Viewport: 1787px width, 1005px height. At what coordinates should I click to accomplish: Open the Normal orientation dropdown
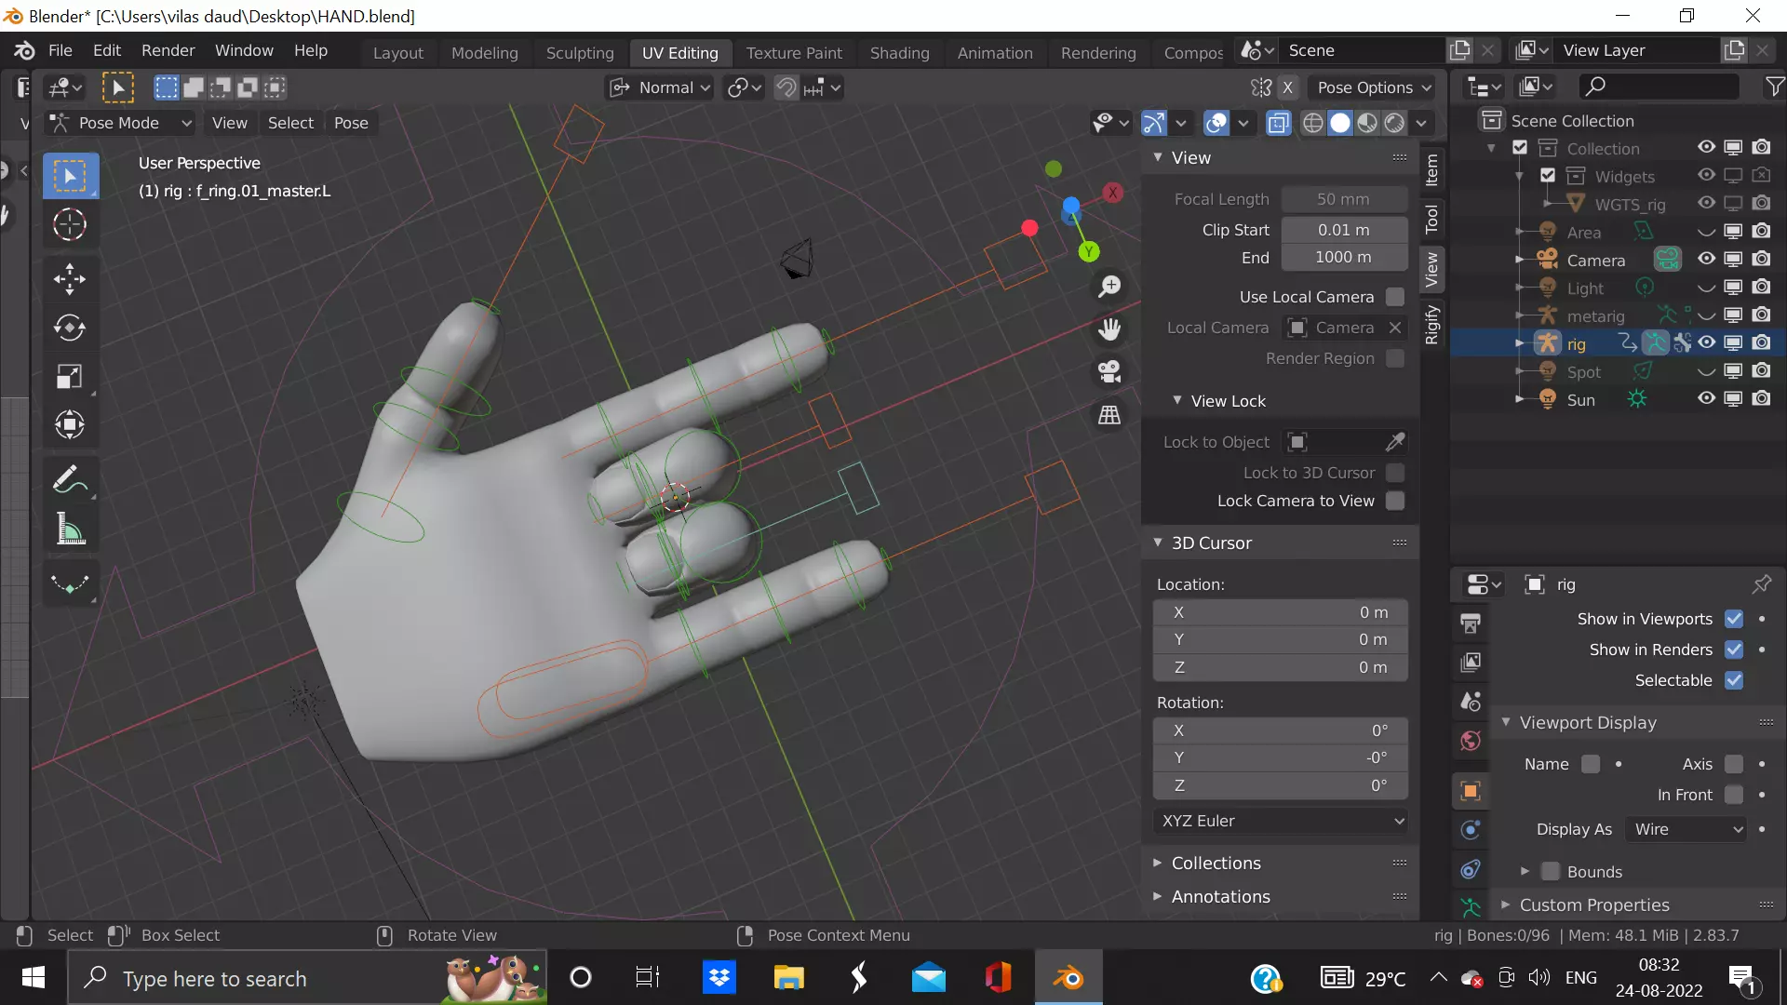659,87
